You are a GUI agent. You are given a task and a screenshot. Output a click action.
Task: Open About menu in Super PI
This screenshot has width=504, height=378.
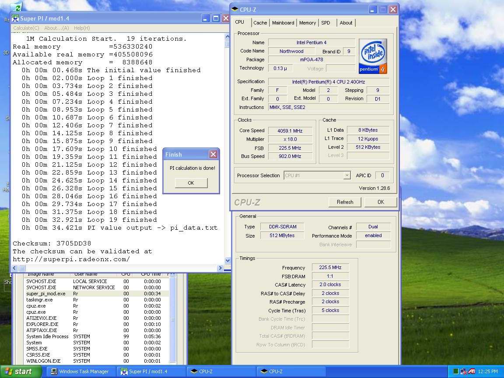tap(56, 28)
